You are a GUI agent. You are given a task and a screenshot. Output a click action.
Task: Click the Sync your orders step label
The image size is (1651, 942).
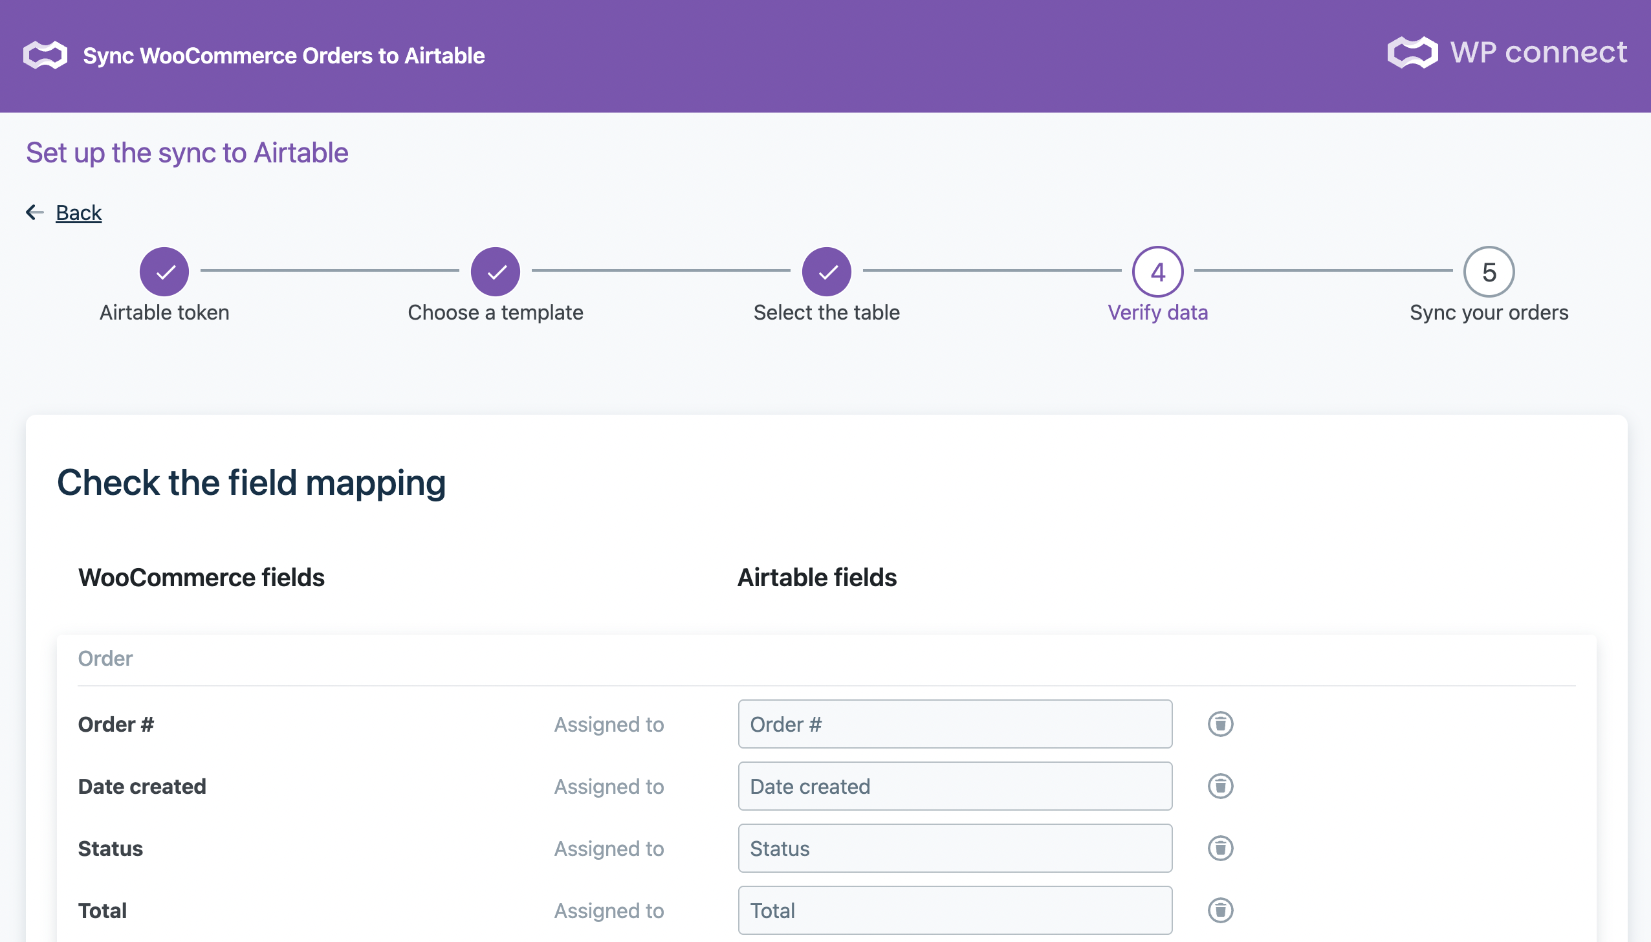(1489, 312)
